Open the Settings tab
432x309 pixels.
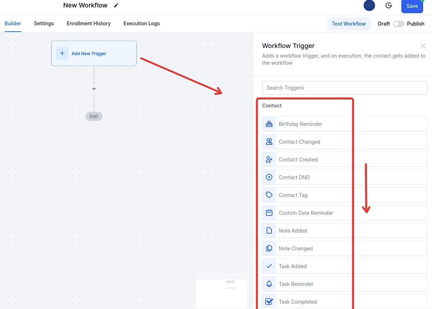tap(44, 23)
